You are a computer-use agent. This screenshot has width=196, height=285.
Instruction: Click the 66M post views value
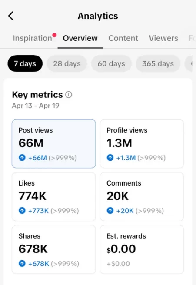tap(31, 143)
